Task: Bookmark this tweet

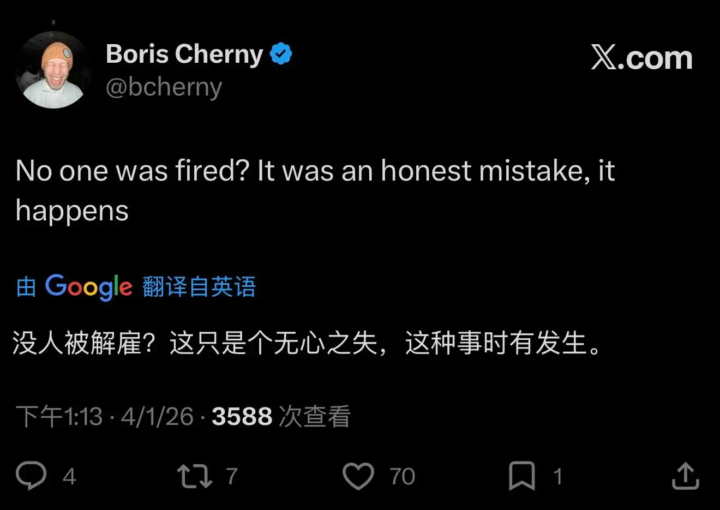Action: pos(521,476)
